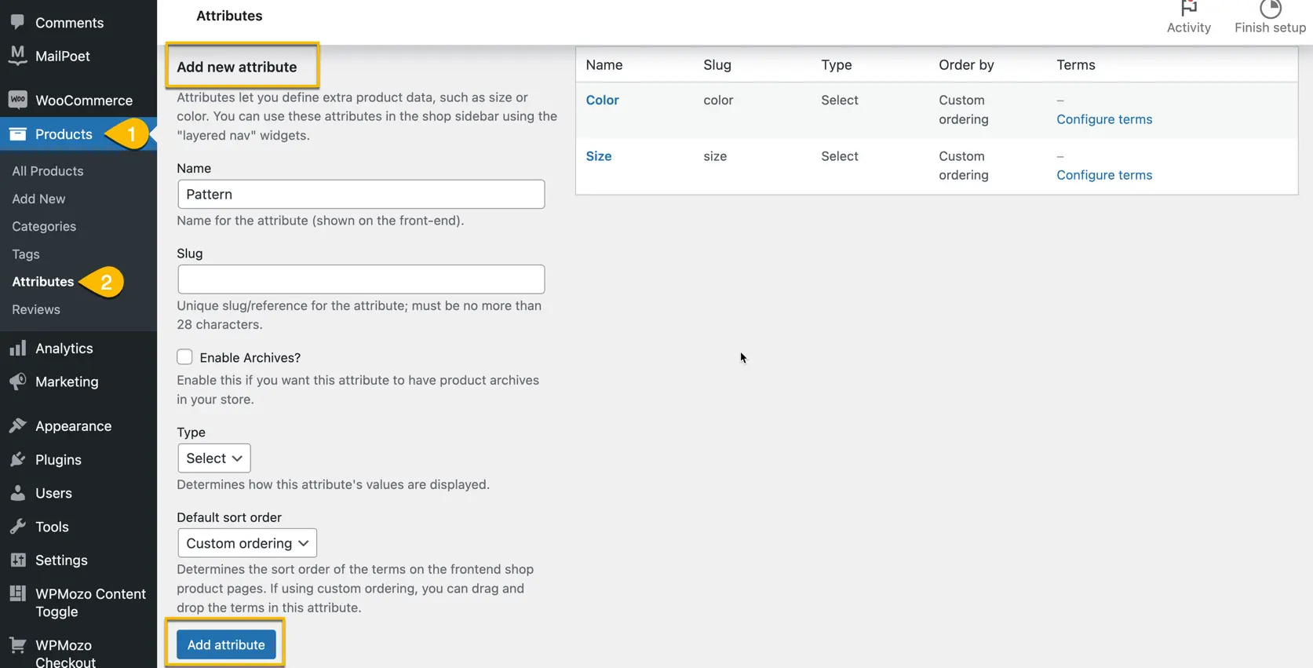Click the Plugins plug icon
Screen dimensions: 1313x668
17,459
